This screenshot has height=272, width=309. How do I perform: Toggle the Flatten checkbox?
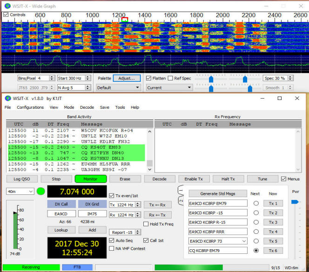[148, 78]
